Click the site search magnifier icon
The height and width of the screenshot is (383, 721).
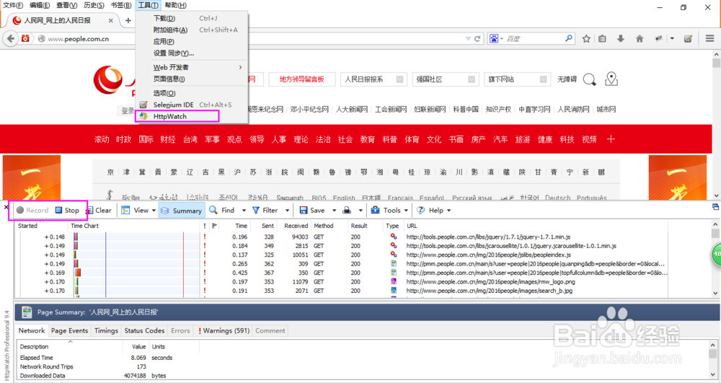(590, 79)
